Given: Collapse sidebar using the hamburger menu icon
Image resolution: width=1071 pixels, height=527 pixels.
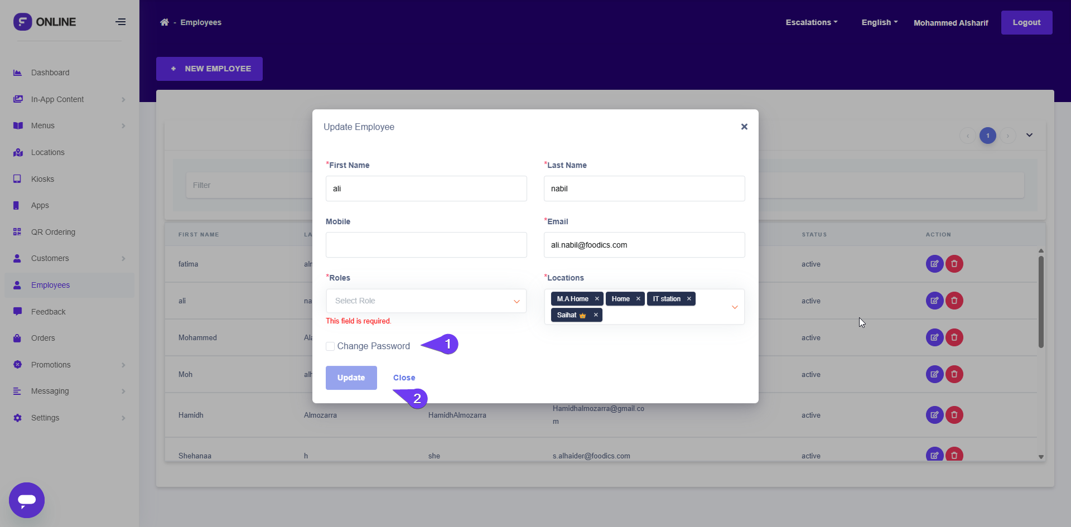Looking at the screenshot, I should point(120,22).
